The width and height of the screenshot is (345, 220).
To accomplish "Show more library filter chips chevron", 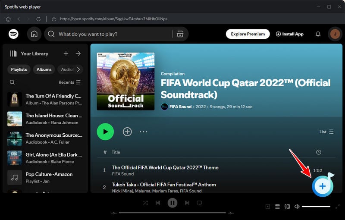I will [78, 69].
